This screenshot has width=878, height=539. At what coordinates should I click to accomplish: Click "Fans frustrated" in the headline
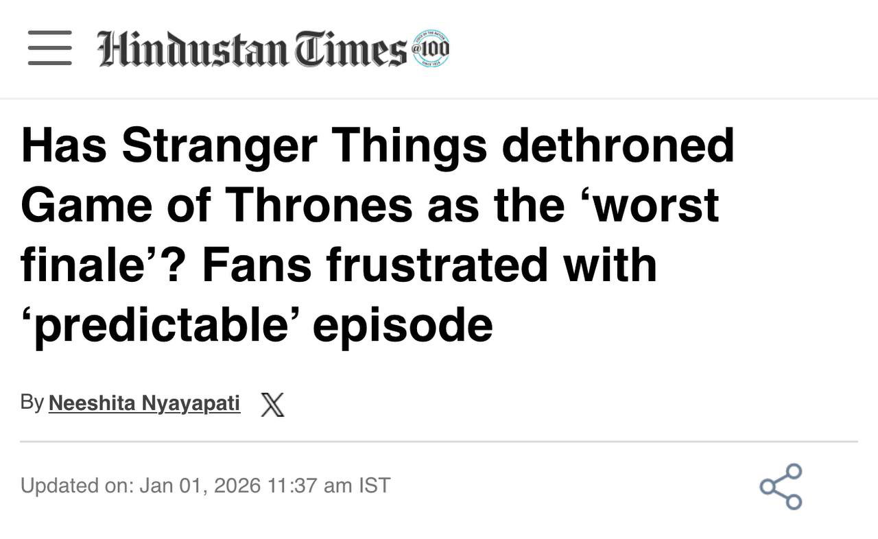pos(370,265)
